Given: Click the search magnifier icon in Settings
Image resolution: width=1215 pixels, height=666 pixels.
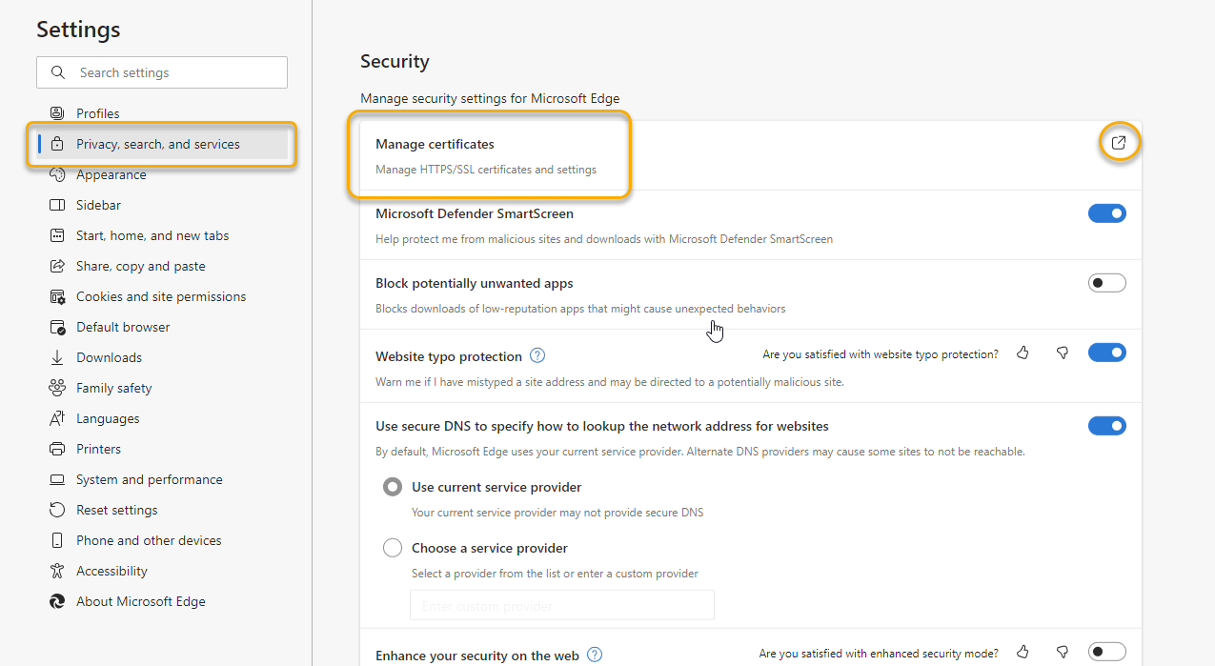Looking at the screenshot, I should click(x=58, y=72).
